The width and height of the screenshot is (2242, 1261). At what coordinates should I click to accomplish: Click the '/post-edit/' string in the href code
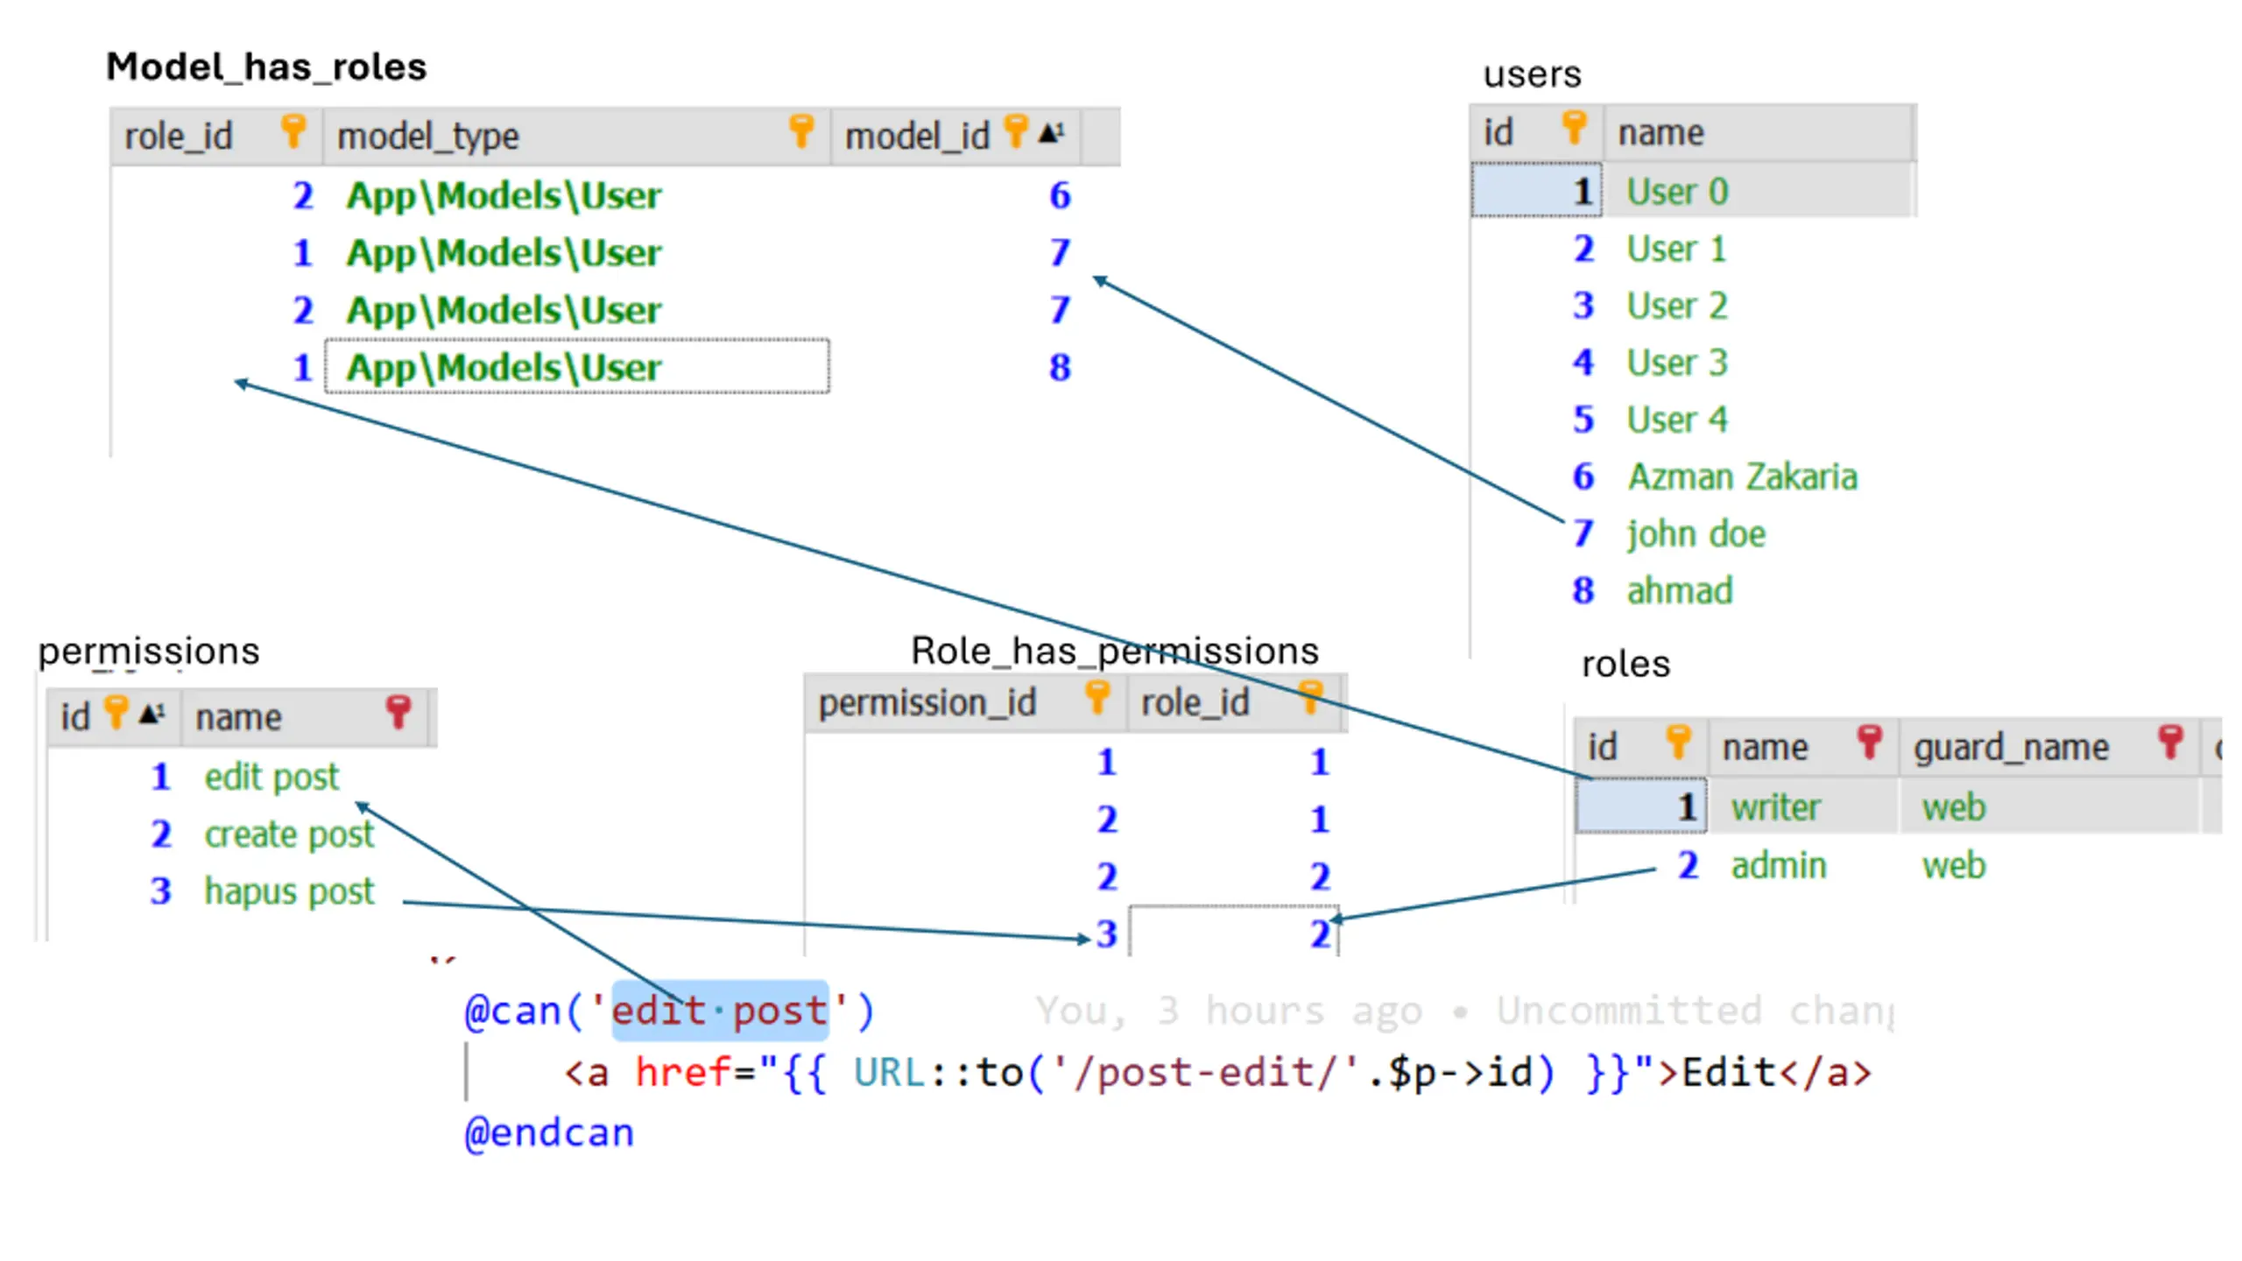pyautogui.click(x=1205, y=1073)
